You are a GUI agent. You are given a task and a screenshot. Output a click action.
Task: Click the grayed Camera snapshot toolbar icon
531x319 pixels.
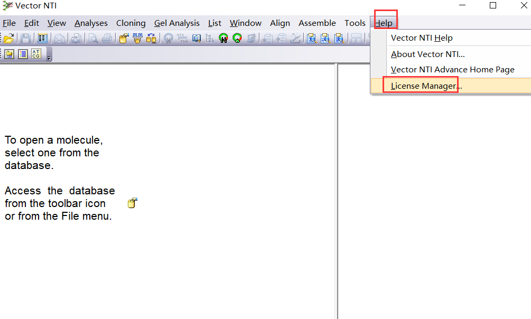[x=76, y=38]
